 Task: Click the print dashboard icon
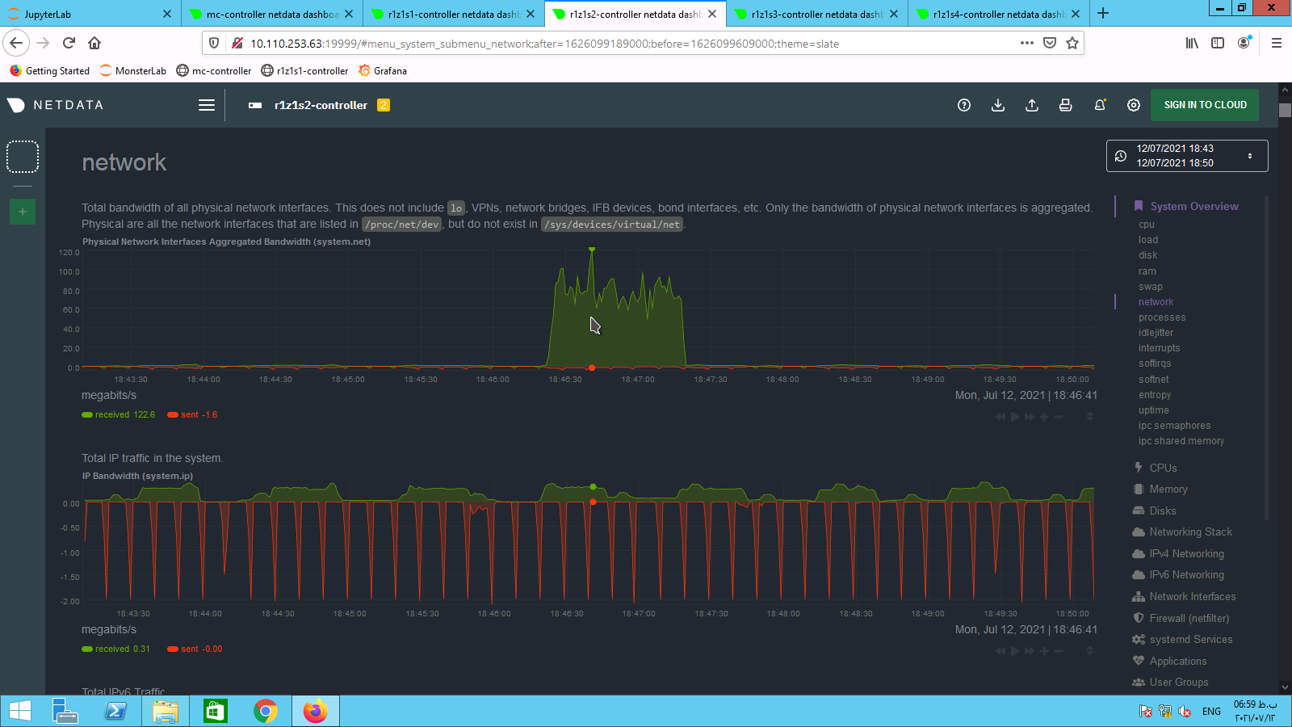[1066, 105]
